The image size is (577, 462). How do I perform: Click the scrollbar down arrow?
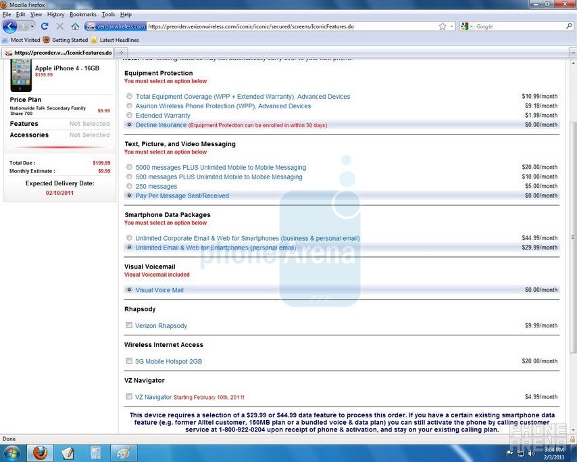pyautogui.click(x=573, y=430)
